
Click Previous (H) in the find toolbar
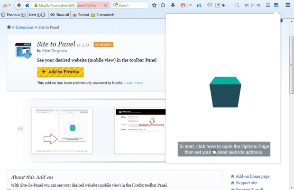click(x=13, y=15)
